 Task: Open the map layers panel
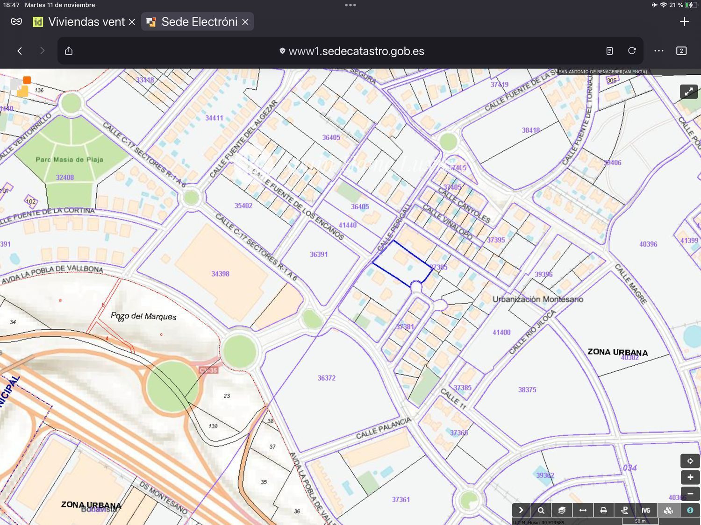(x=562, y=510)
